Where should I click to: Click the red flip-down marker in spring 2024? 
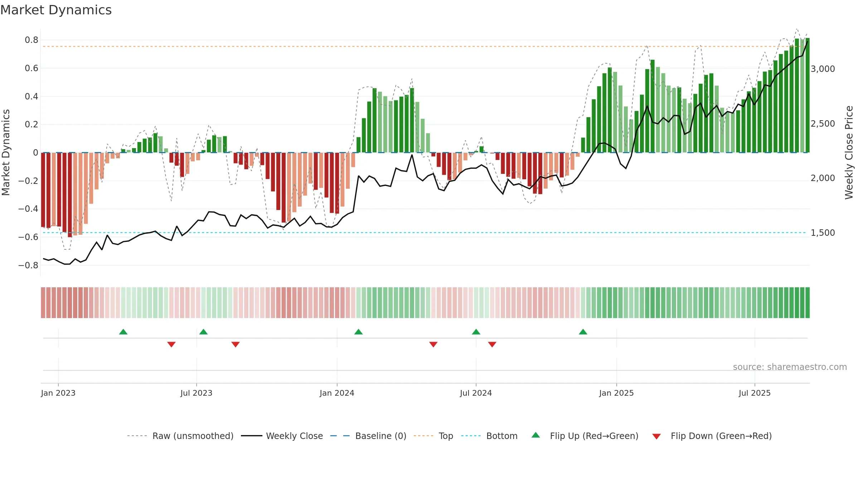pos(433,345)
